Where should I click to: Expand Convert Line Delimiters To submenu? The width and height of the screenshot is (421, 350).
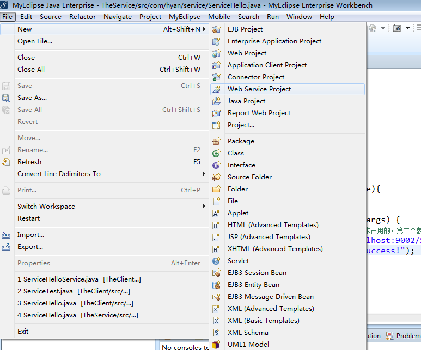tap(204, 174)
